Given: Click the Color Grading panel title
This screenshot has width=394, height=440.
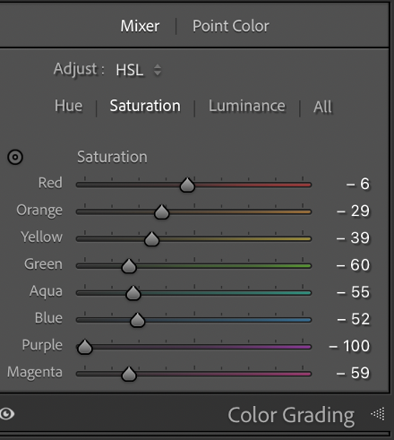Looking at the screenshot, I should point(291,415).
